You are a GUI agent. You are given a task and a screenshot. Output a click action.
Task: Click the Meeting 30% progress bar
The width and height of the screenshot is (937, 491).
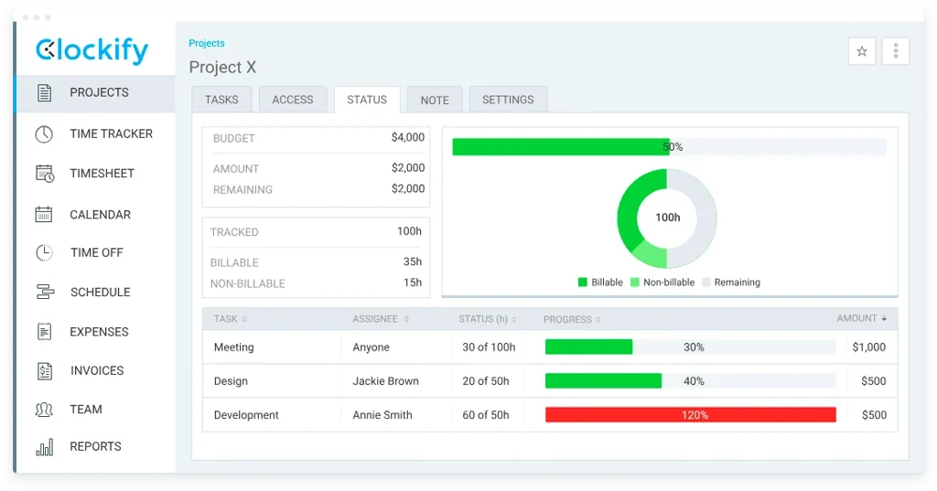point(690,347)
